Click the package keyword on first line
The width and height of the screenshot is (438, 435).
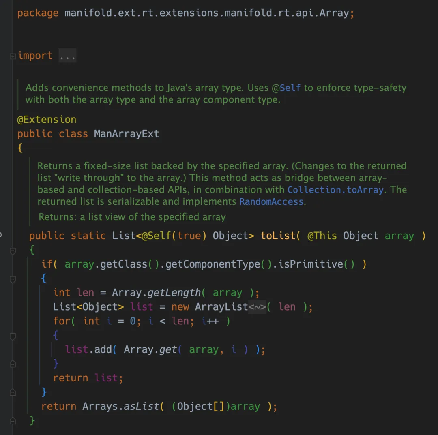pyautogui.click(x=38, y=13)
